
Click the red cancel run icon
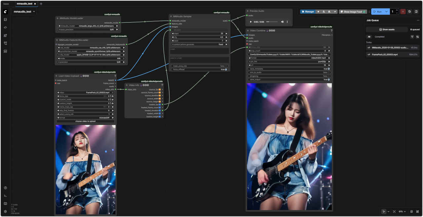tap(403, 12)
